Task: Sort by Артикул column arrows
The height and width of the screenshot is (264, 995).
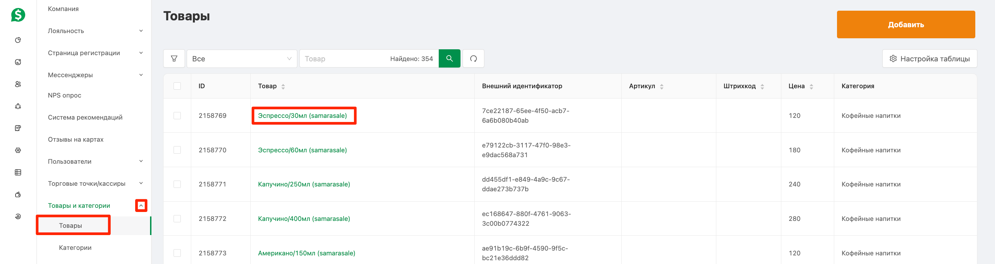Action: (661, 87)
